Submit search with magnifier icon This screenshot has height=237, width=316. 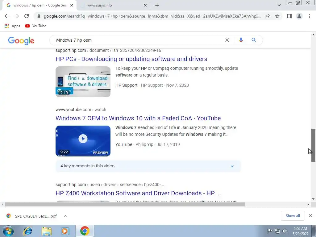pyautogui.click(x=254, y=40)
